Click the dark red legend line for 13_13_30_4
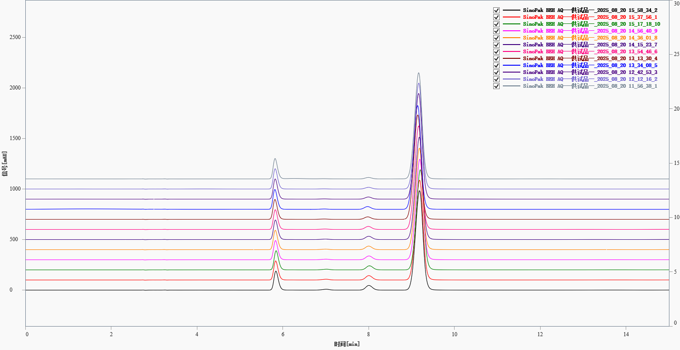680x350 pixels. [x=512, y=58]
